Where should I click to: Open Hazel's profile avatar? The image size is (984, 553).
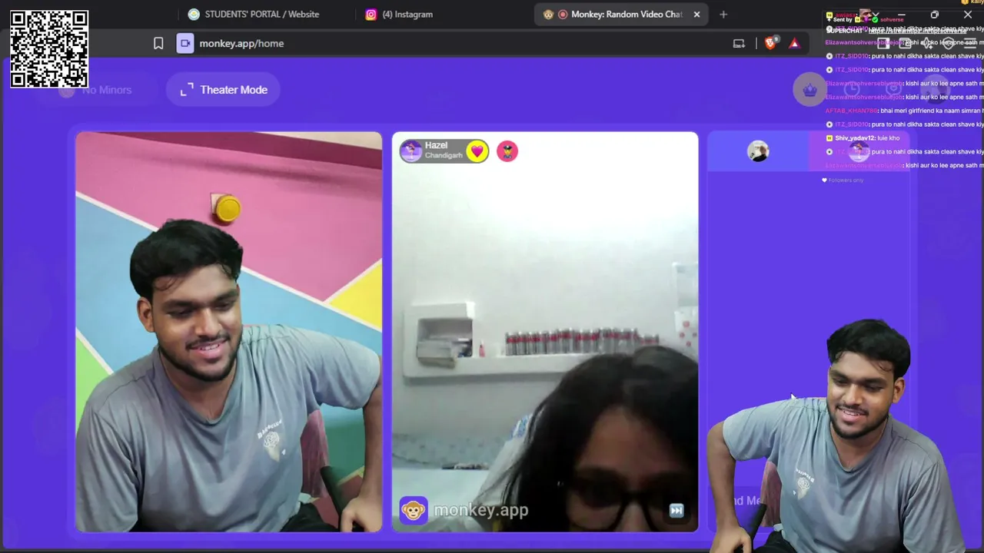411,151
